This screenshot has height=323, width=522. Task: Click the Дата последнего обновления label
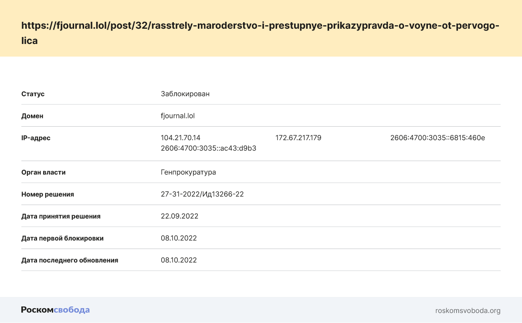pyautogui.click(x=70, y=260)
